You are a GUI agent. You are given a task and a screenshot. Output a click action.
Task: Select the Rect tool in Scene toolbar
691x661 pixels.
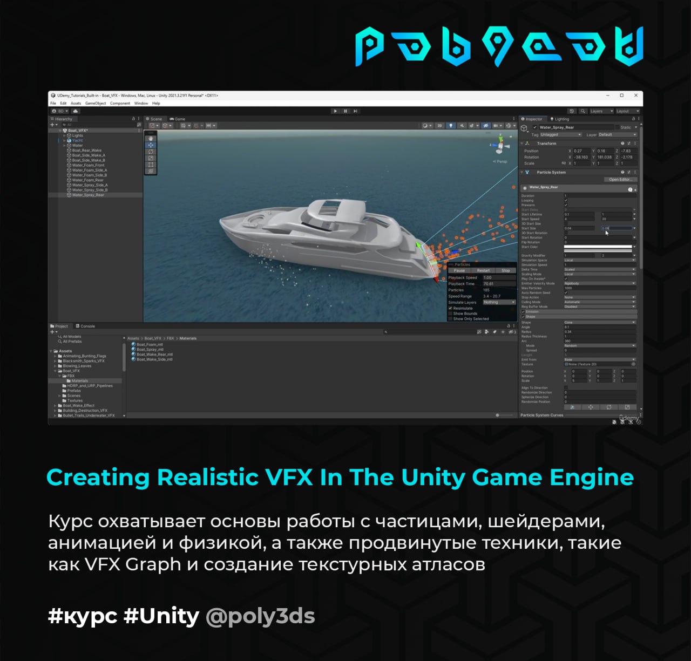tap(151, 165)
